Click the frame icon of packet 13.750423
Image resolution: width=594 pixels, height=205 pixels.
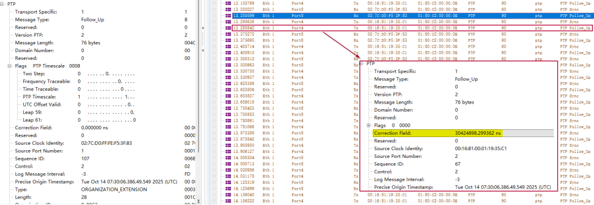tap(228, 108)
